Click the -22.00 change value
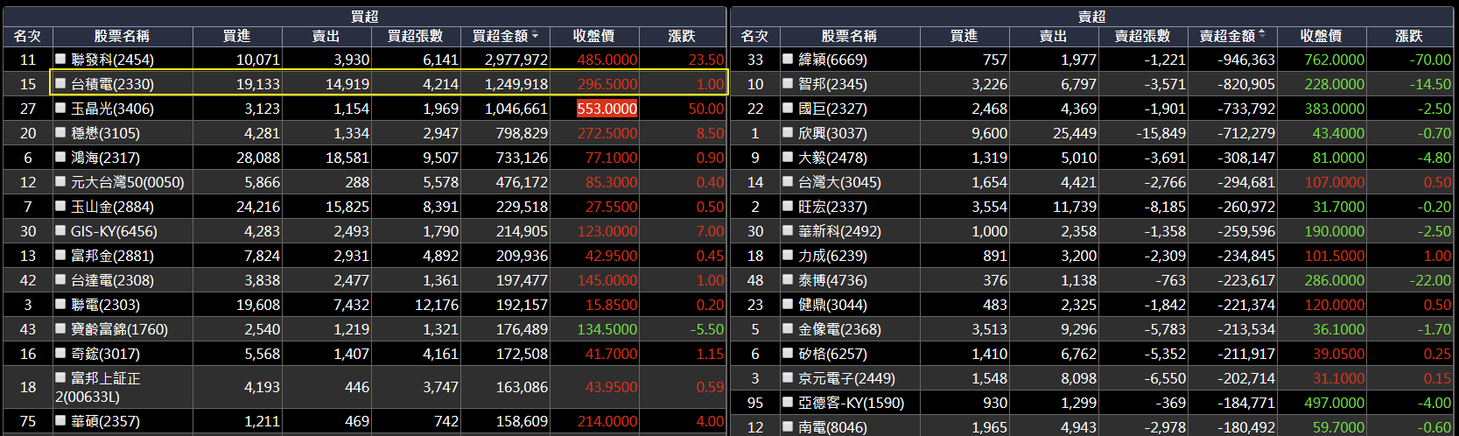Viewport: 1459px width, 436px height. tap(1430, 280)
